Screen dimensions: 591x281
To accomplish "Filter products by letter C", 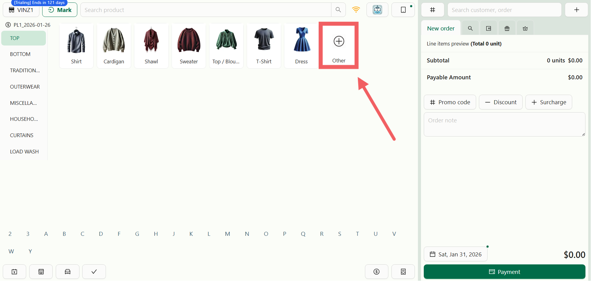I will (82, 234).
